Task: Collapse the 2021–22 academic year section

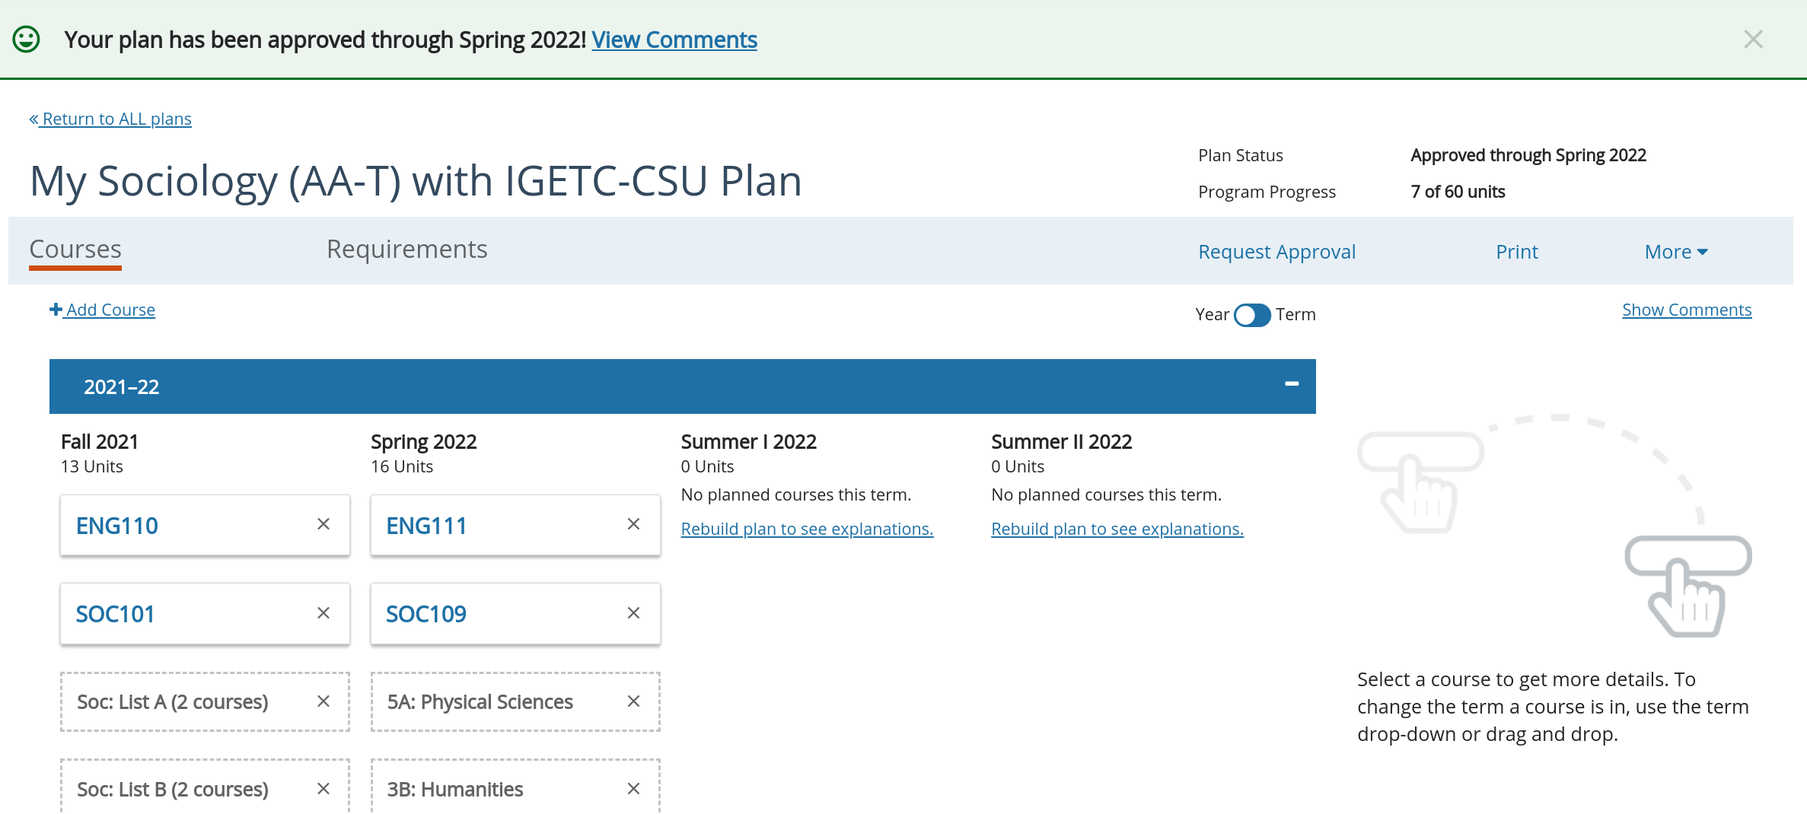Action: pos(1291,385)
